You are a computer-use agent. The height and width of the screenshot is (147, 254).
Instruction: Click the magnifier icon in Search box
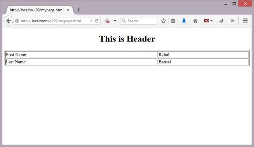pos(123,21)
